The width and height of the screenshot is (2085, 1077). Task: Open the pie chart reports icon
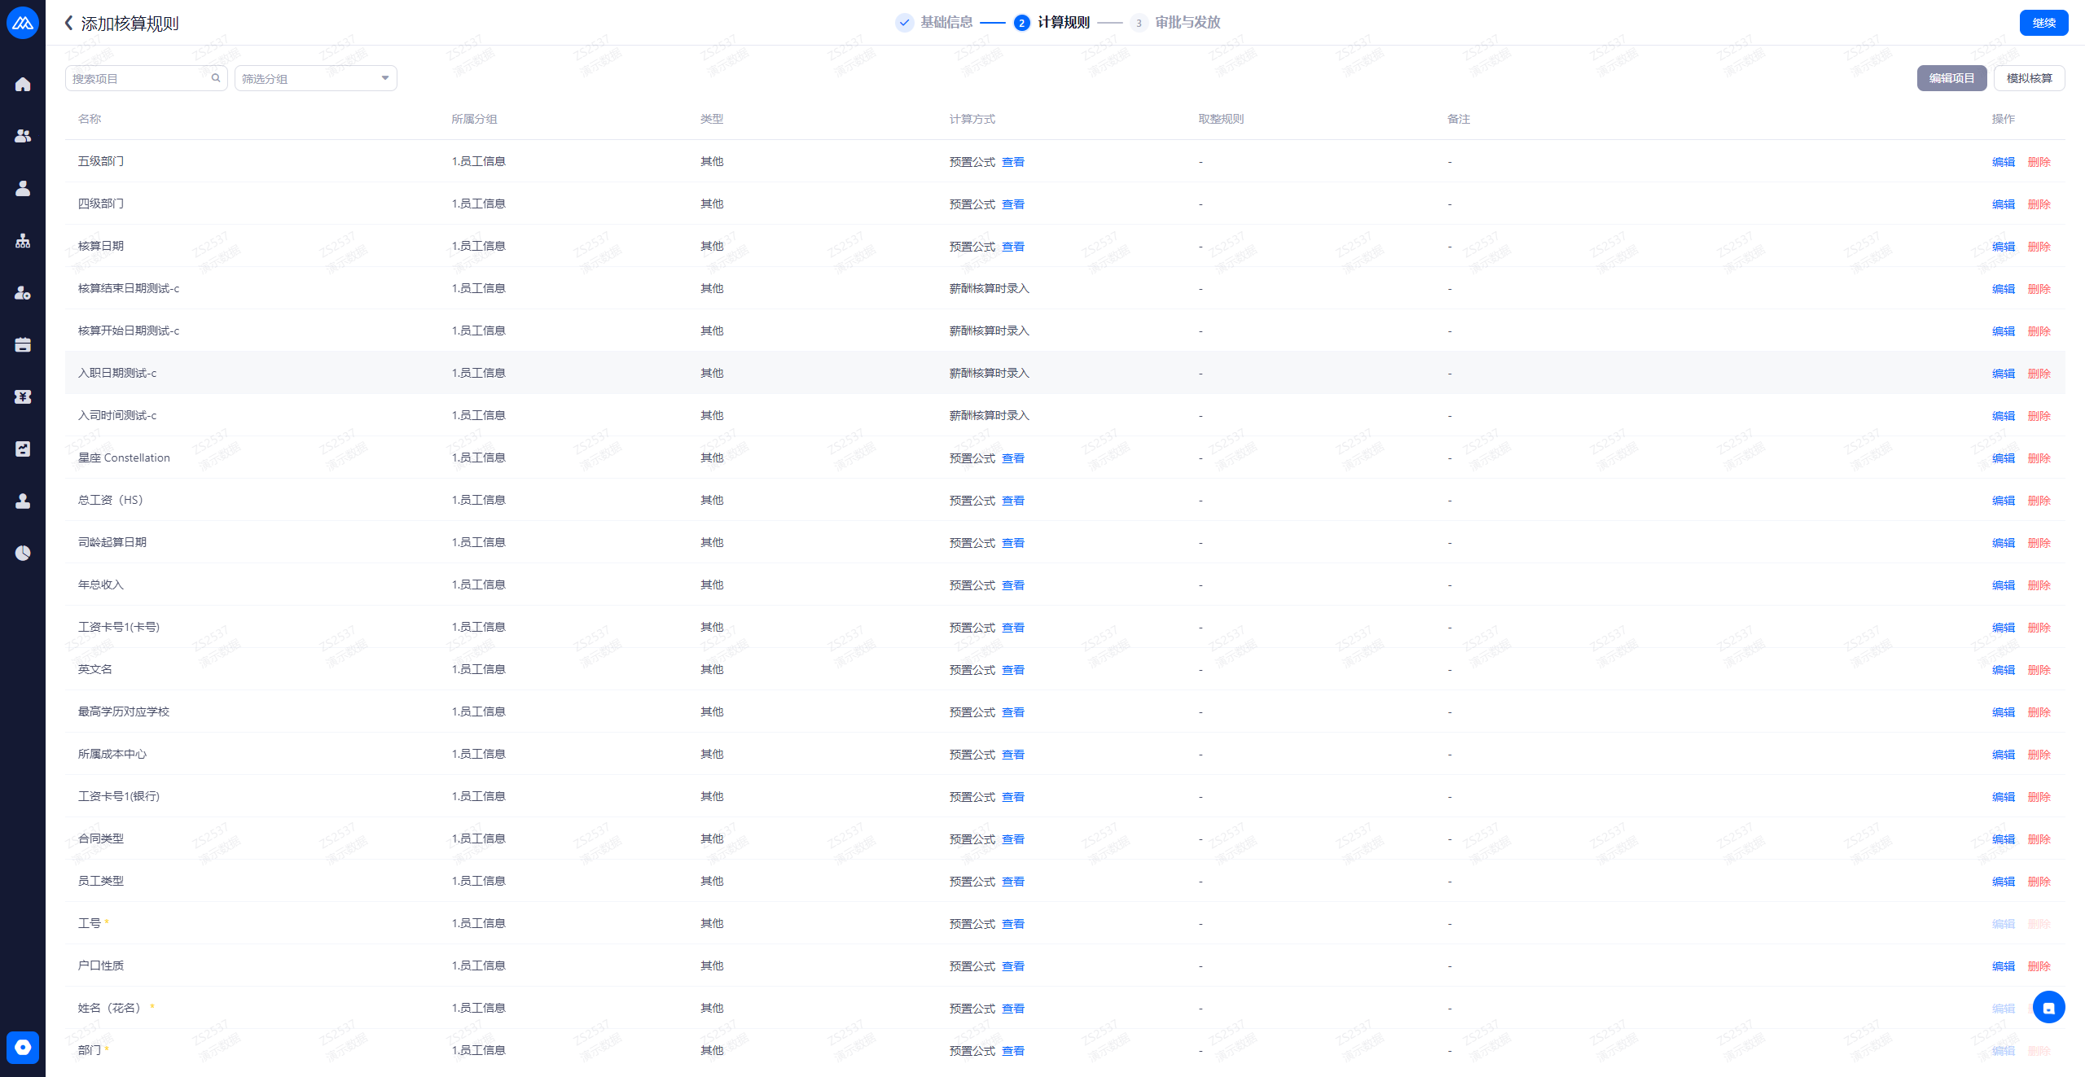(x=23, y=553)
